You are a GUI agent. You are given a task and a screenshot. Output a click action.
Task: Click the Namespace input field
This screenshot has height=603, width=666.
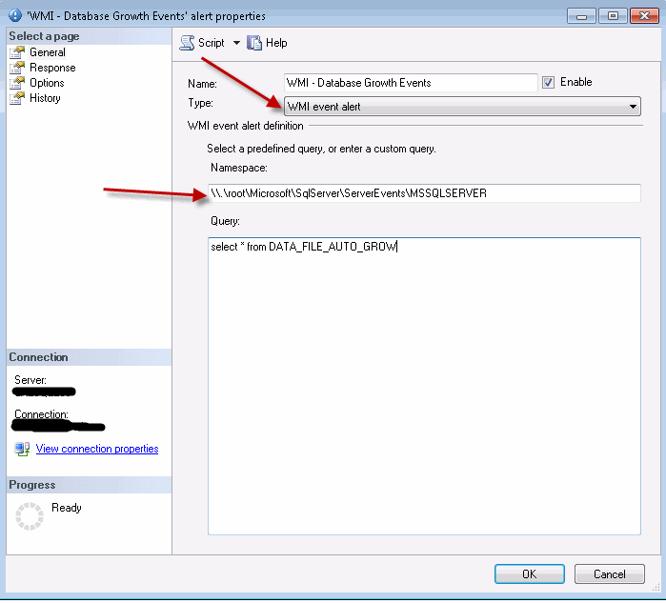pos(424,193)
